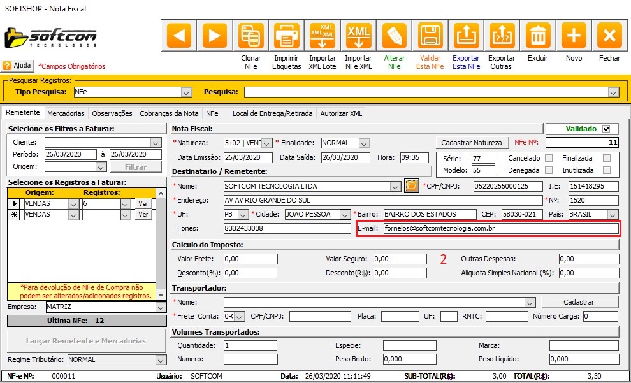Click the E-mail input field

click(x=500, y=228)
